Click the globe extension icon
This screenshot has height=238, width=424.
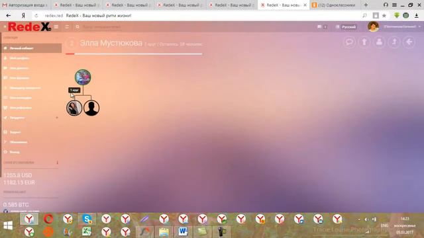click(405, 15)
